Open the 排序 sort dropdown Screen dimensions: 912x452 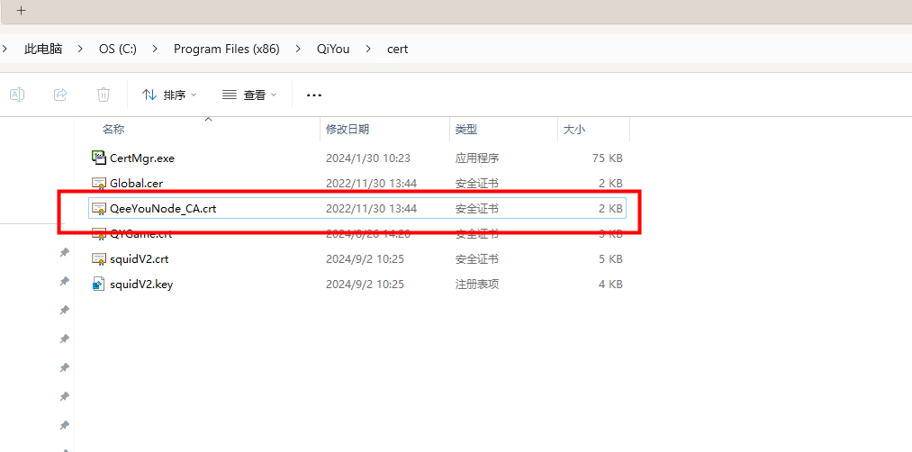(169, 95)
